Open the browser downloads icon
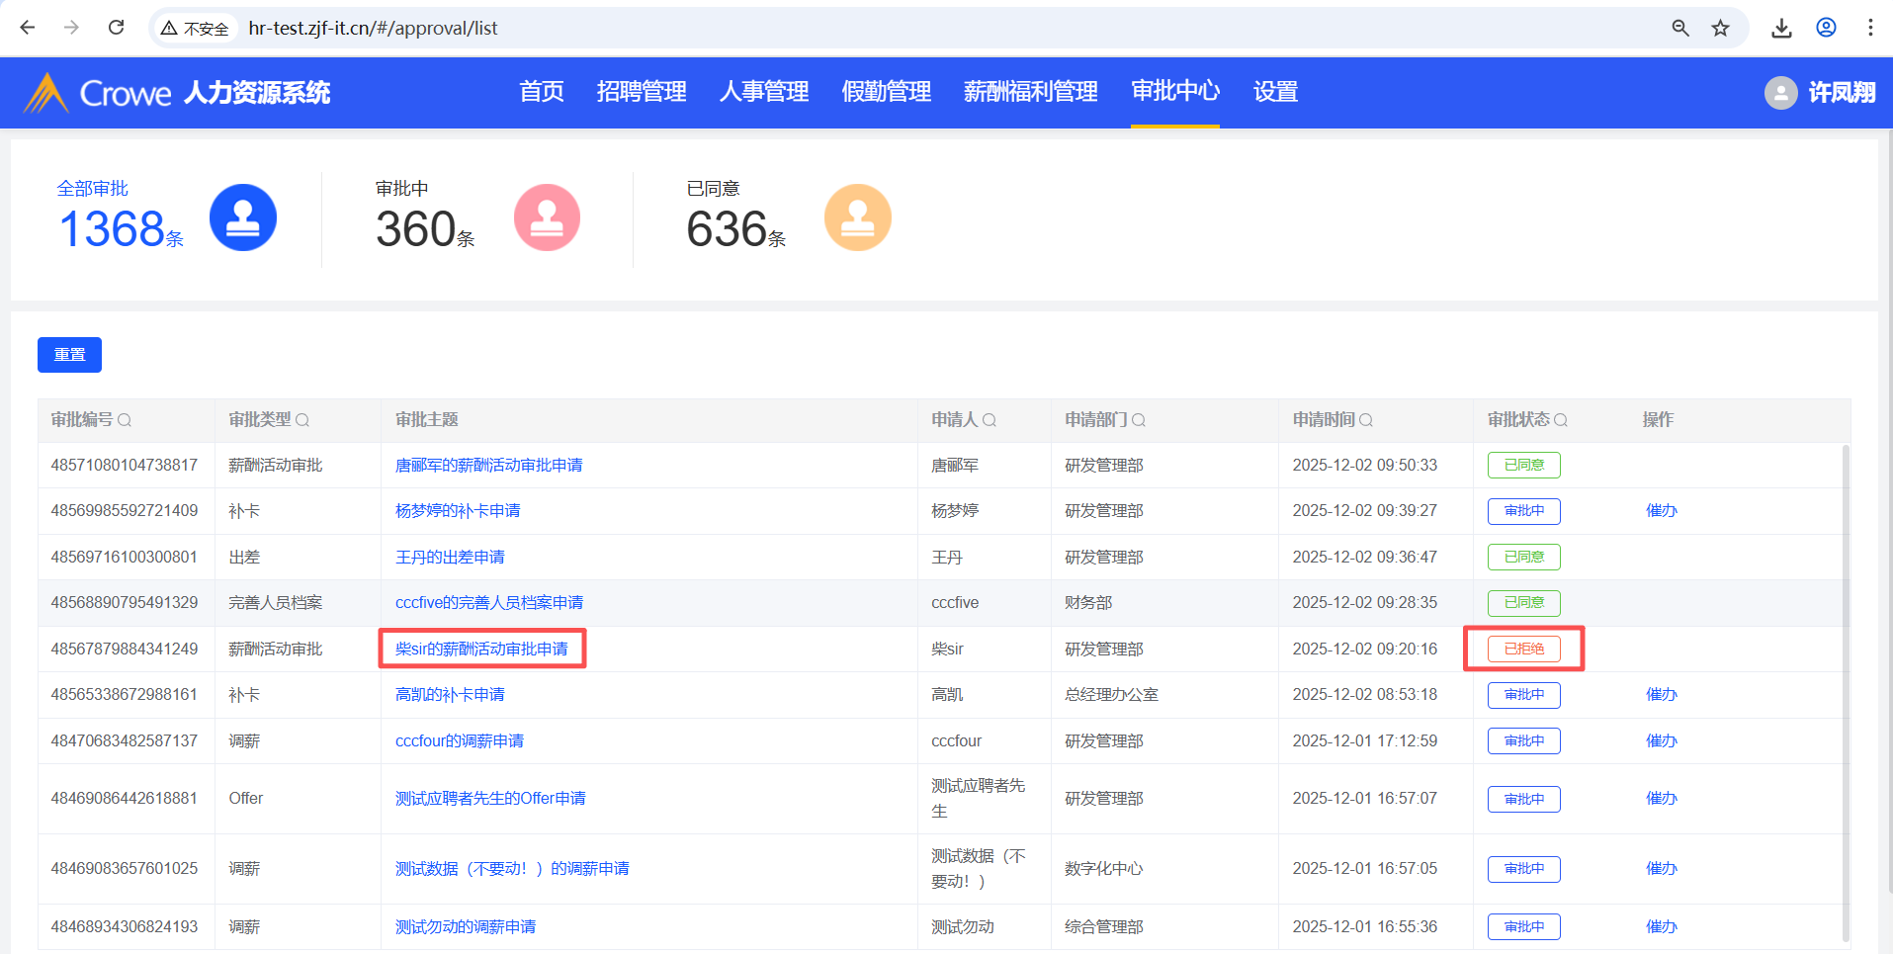 pyautogui.click(x=1781, y=28)
